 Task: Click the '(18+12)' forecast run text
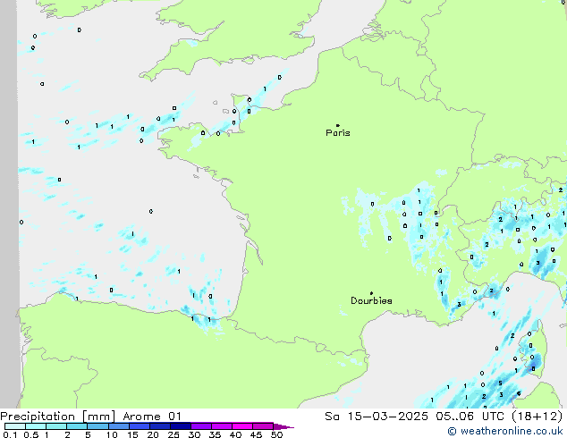[x=537, y=417]
